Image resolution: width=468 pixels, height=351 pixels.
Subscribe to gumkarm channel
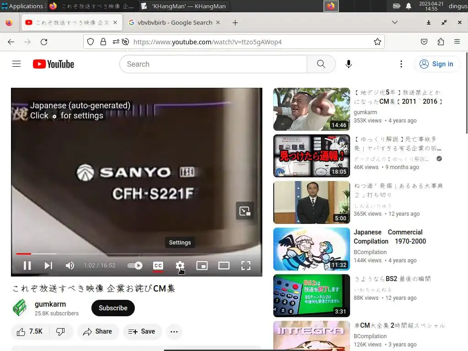point(113,308)
